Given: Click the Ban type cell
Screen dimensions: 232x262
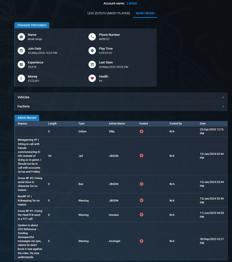Looking at the screenshot, I should coord(81,184).
